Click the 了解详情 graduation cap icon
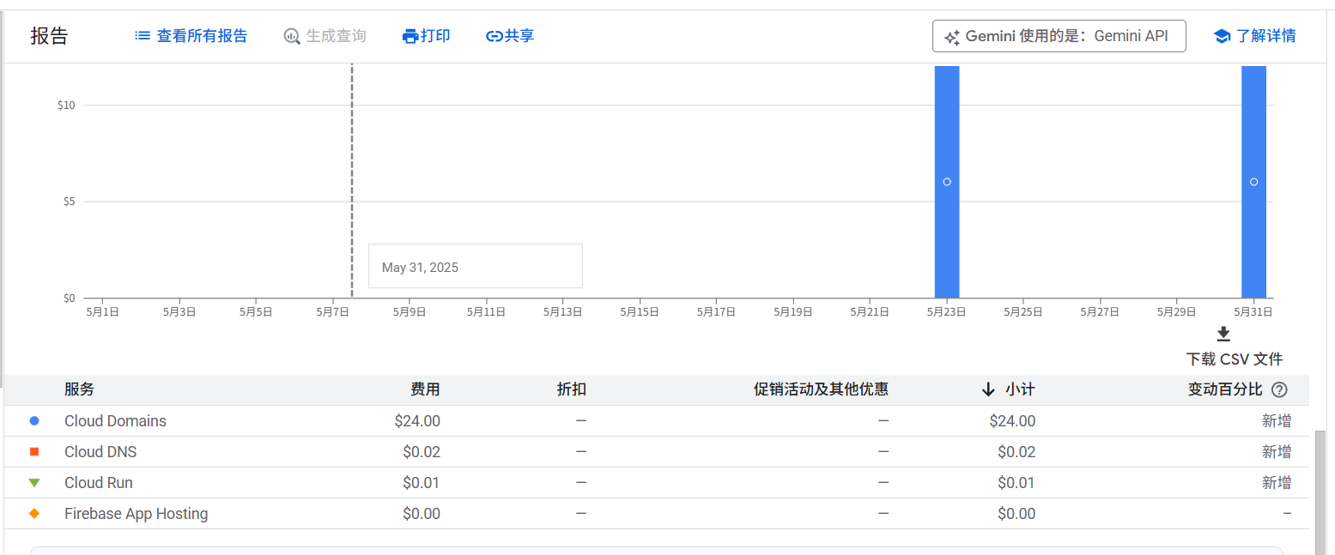The width and height of the screenshot is (1335, 555). click(1222, 36)
